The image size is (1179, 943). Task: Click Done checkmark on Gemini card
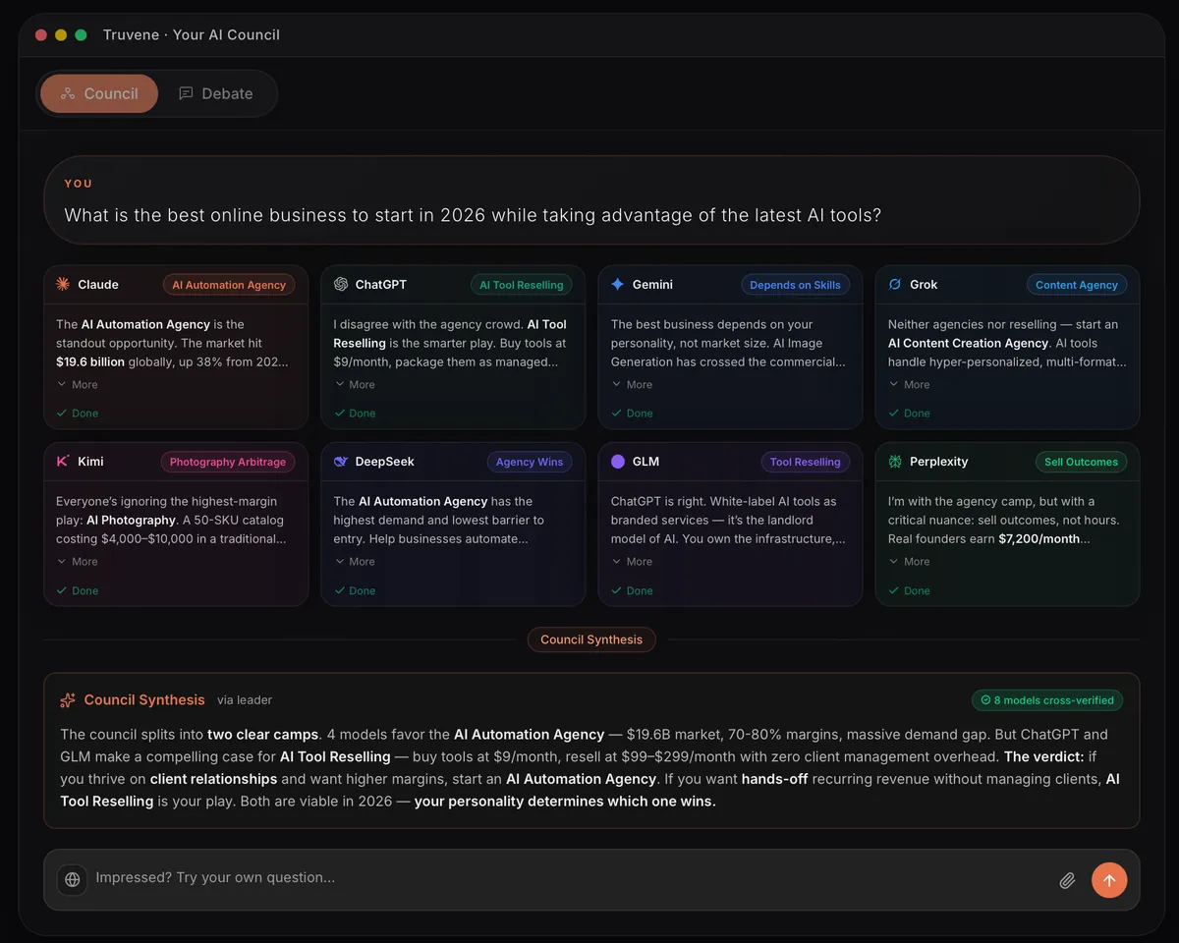click(616, 414)
